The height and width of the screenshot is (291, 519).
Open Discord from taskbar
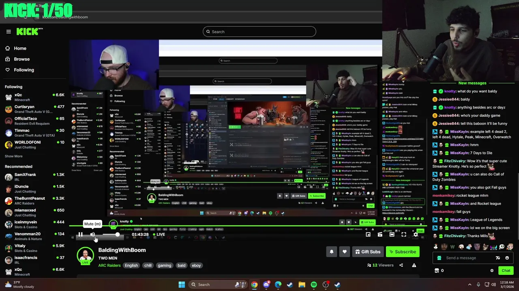coord(266,285)
